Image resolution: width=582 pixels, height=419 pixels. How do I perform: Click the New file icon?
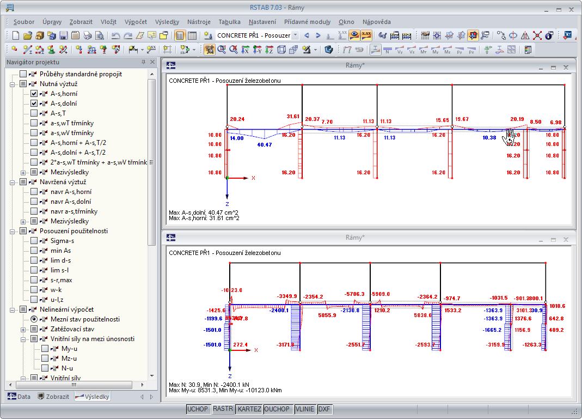pyautogui.click(x=15, y=35)
